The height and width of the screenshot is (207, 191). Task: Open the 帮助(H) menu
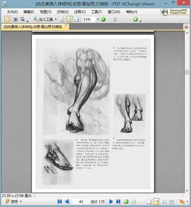132,12
